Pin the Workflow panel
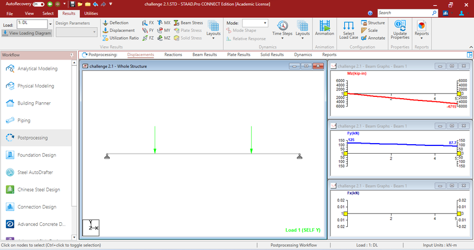The image size is (474, 250). pos(72,55)
